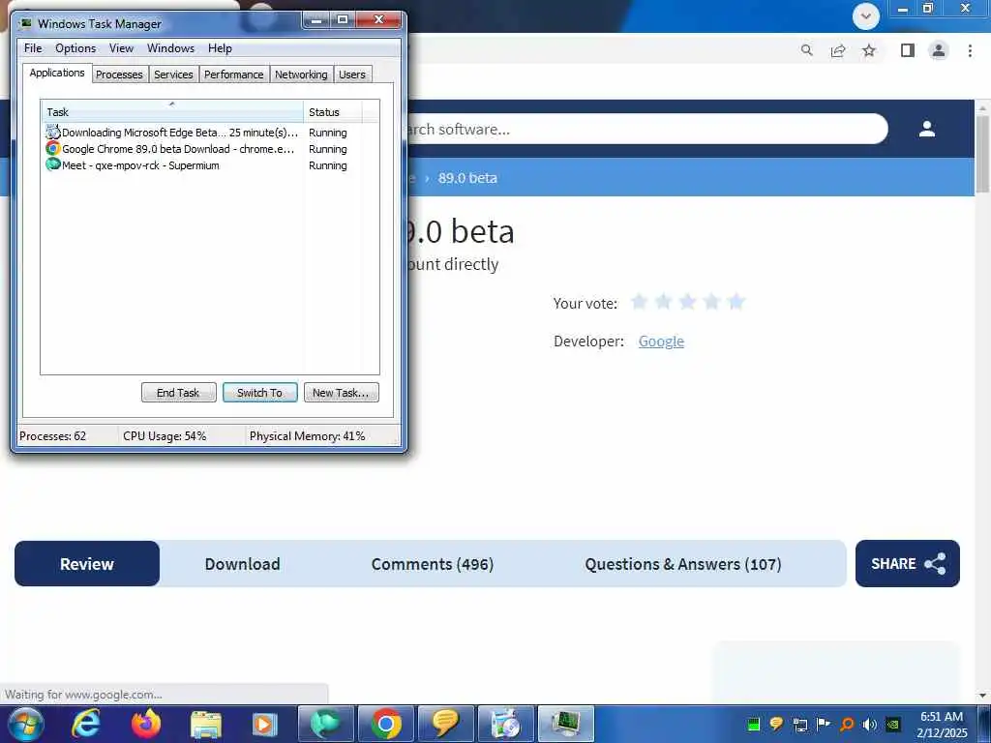Click the Task Manager title bar icon
Viewport: 991px width, 743px height.
(x=25, y=24)
